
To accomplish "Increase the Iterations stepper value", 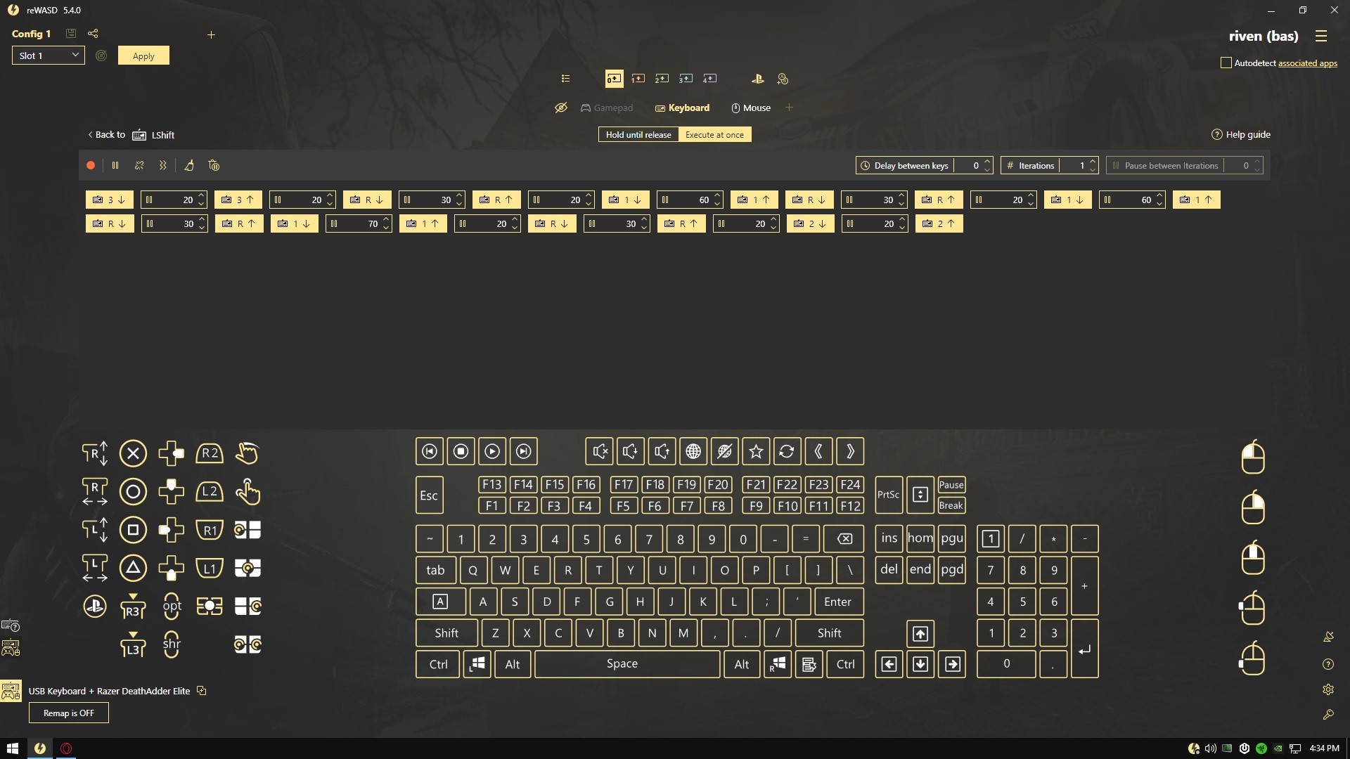I will tap(1093, 162).
